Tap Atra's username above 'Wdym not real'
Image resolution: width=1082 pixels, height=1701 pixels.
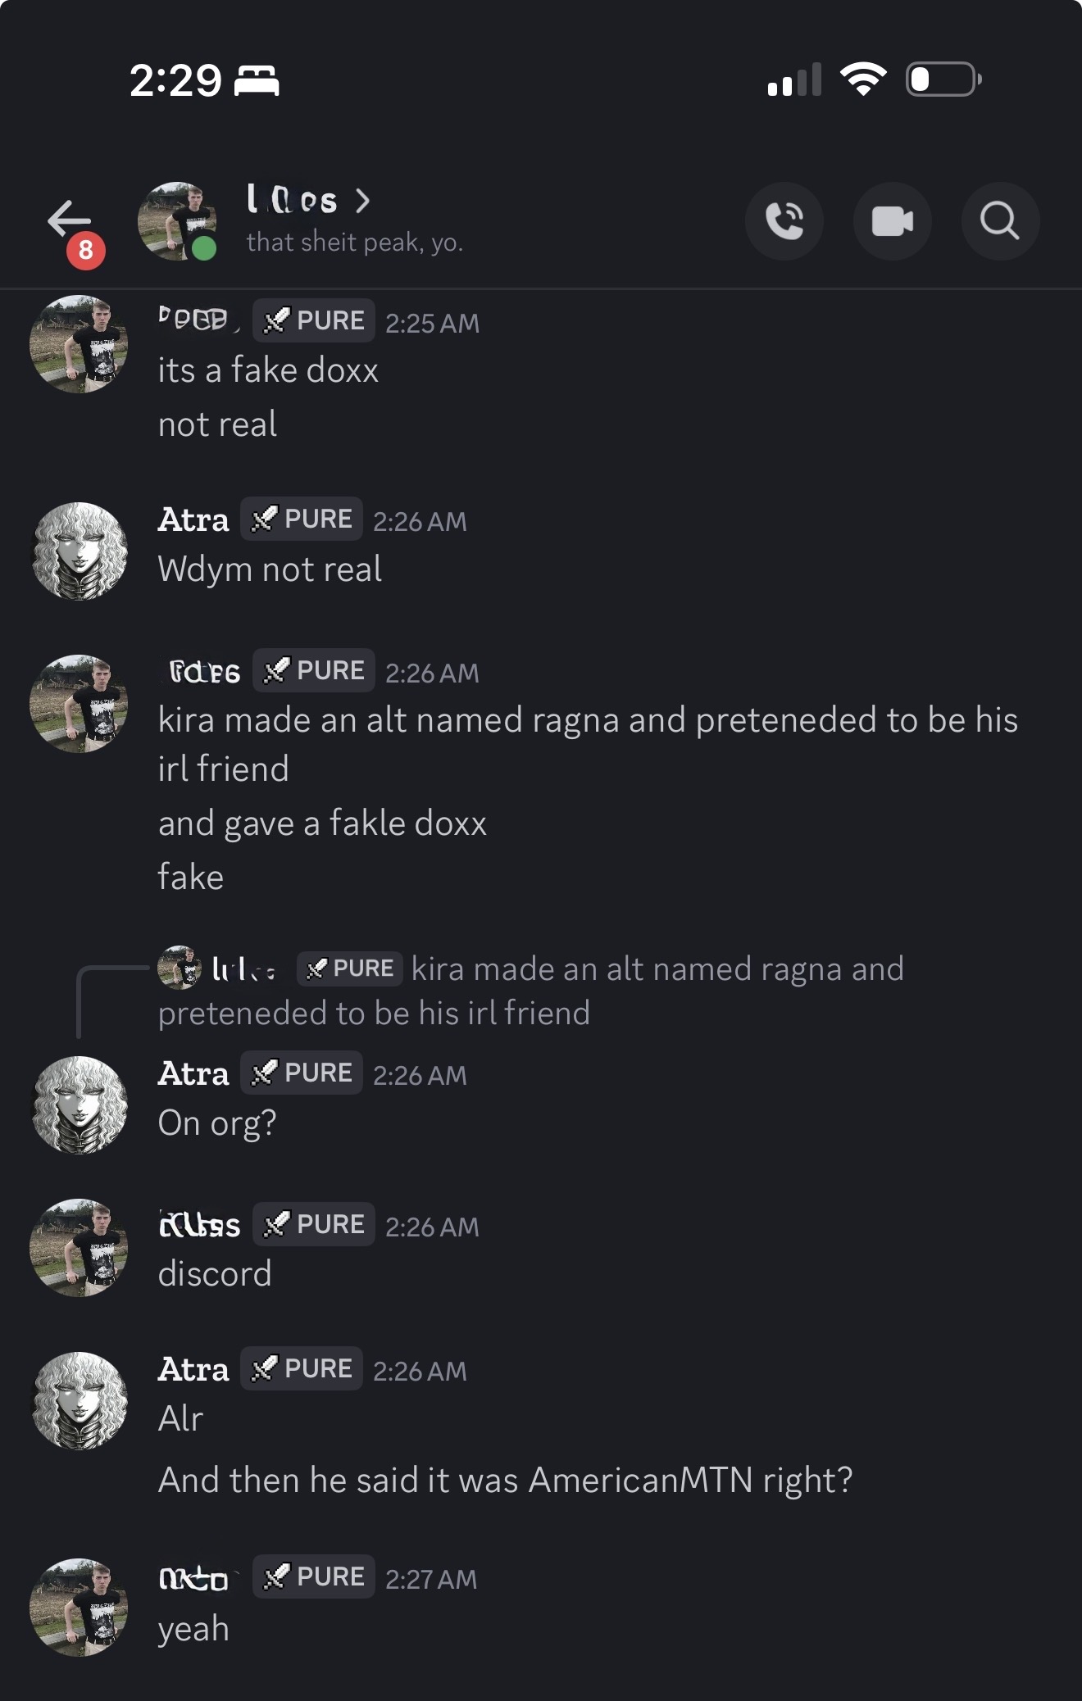click(x=193, y=519)
